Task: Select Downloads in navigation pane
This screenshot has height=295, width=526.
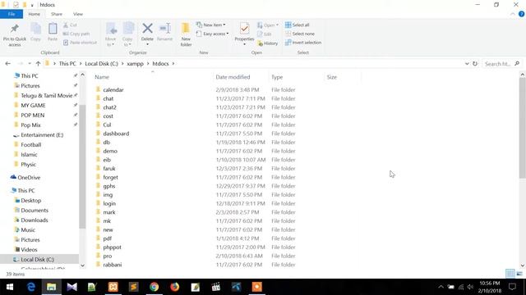Action: pyautogui.click(x=35, y=220)
